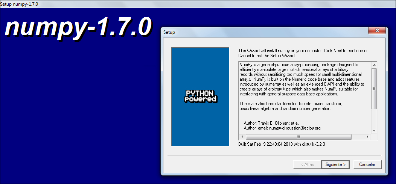Screen dimensions: 396x184
Task: Click the 'NumPy is a general-purpose' description line
Action: pos(299,65)
